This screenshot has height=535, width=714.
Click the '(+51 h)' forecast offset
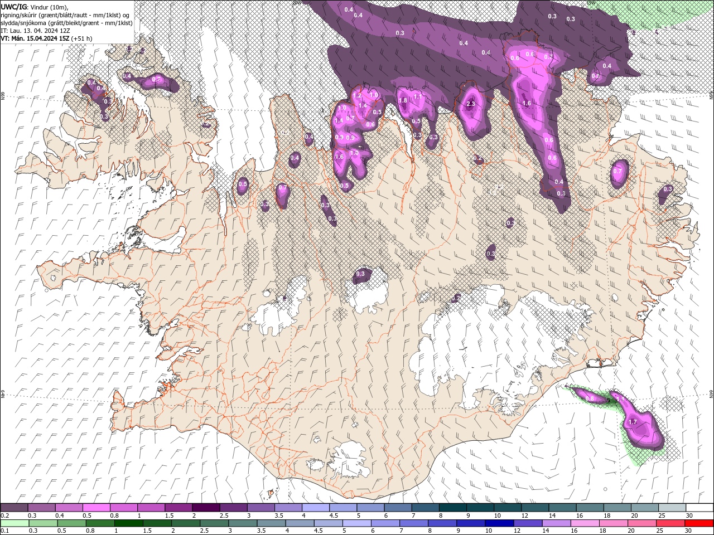point(82,38)
